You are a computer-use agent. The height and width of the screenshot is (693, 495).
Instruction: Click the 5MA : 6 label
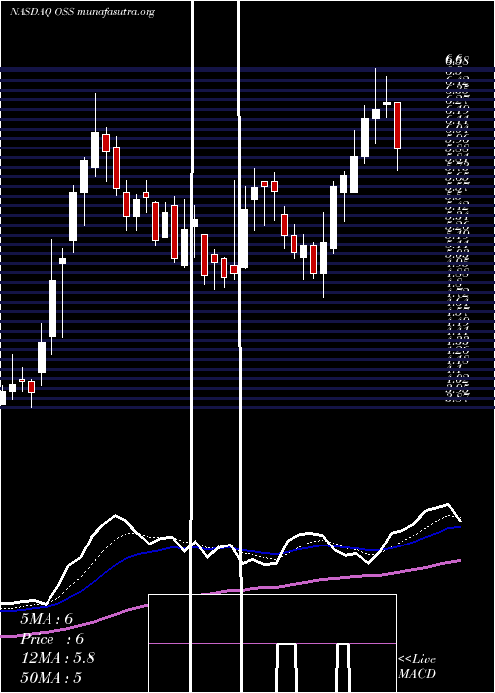pos(47,619)
